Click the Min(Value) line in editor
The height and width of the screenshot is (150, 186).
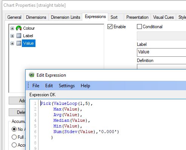point(68,126)
